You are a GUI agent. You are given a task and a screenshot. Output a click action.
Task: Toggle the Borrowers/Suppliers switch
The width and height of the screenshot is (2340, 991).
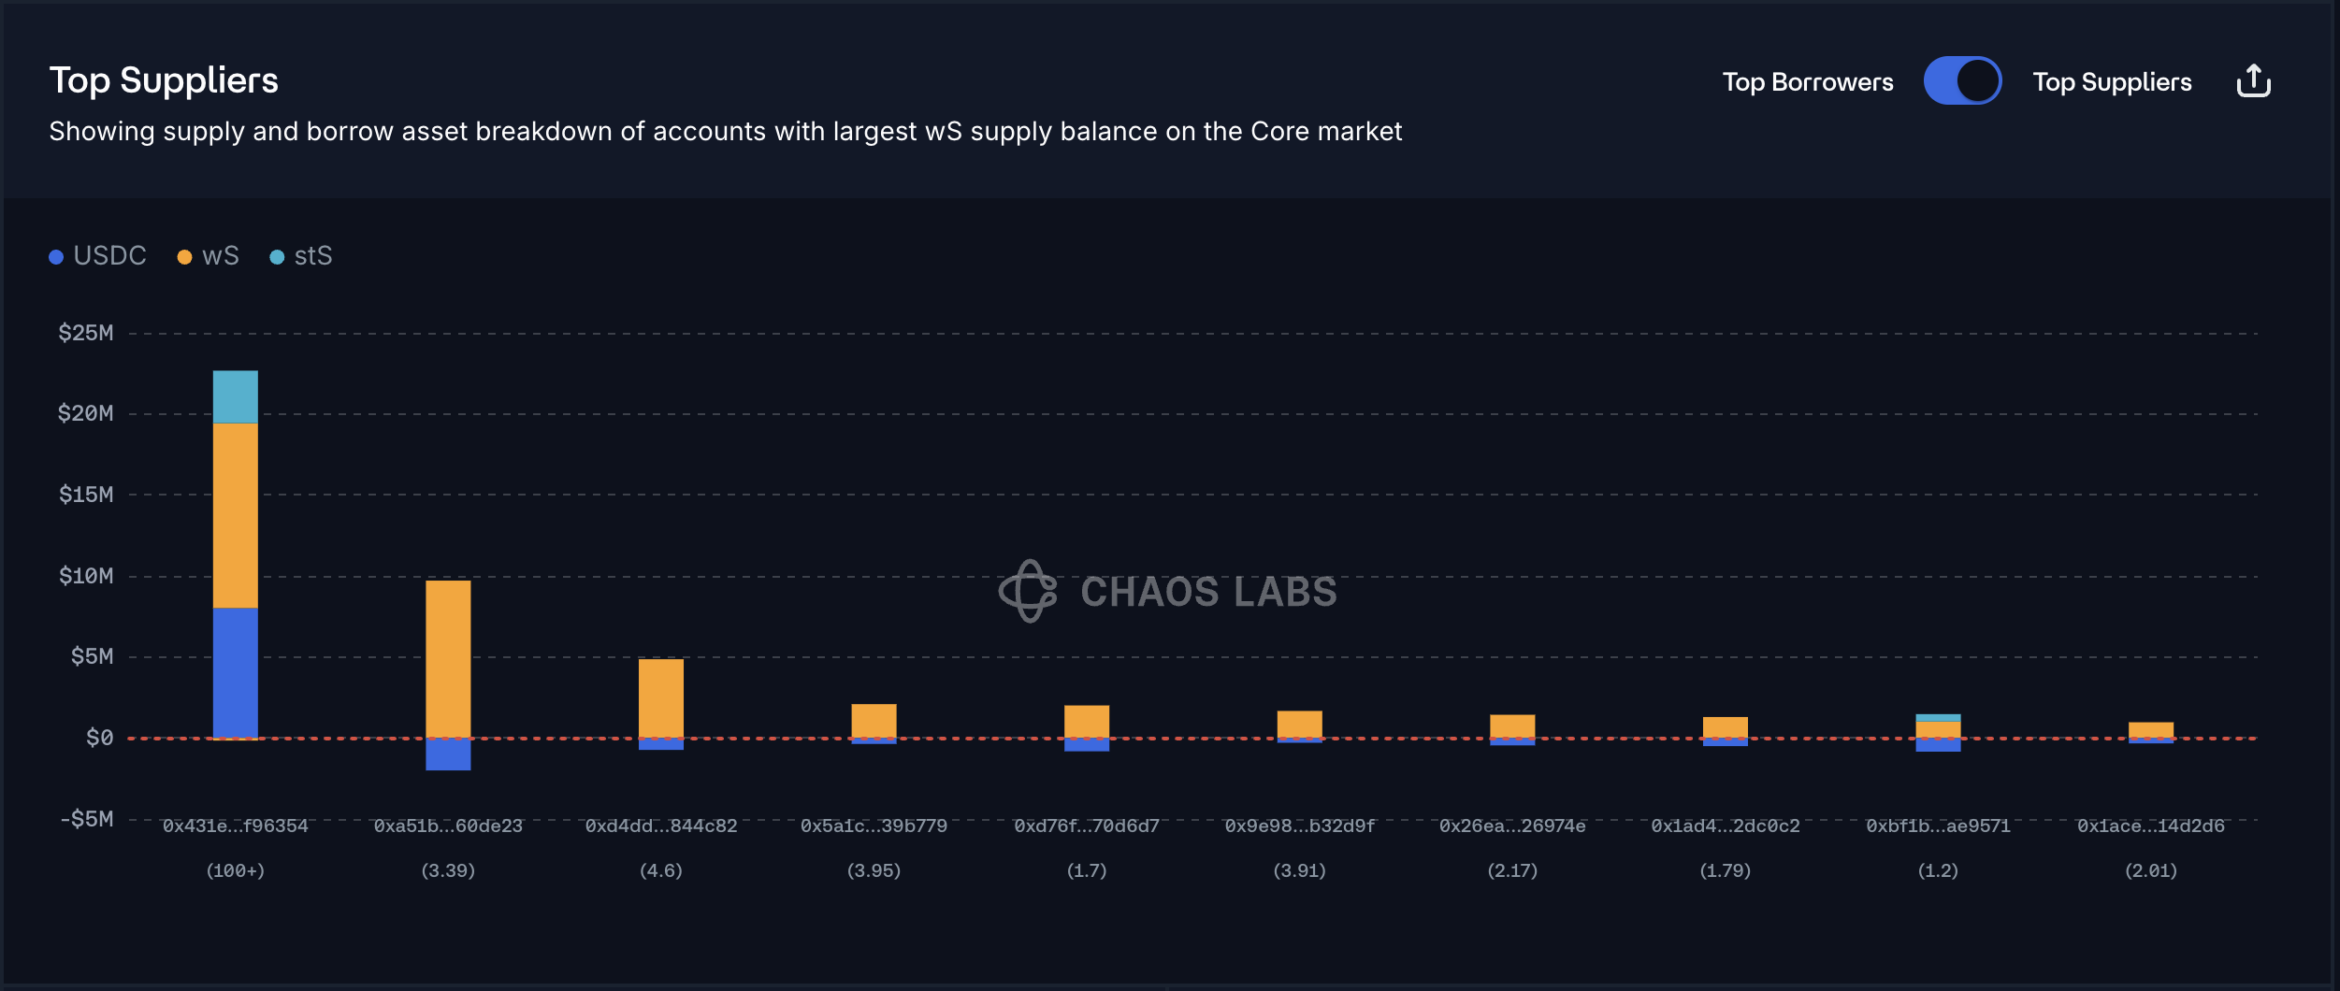[1961, 81]
